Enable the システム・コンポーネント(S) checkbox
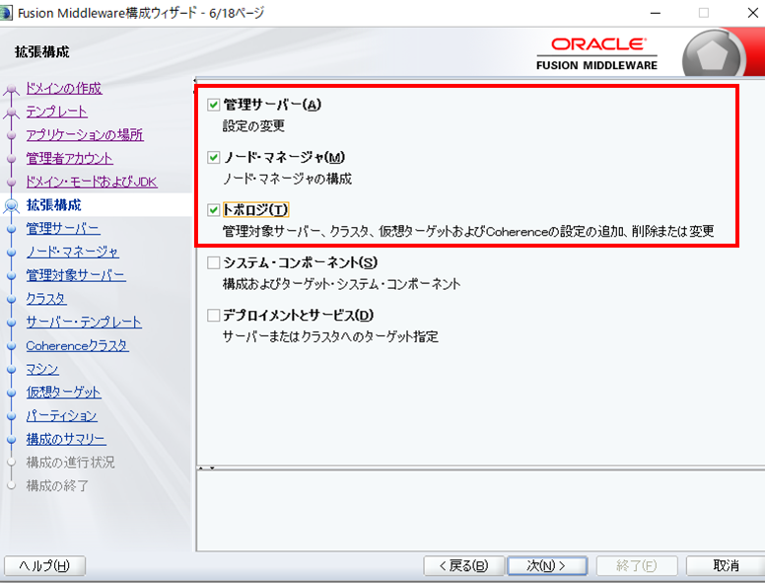765x583 pixels. (213, 262)
